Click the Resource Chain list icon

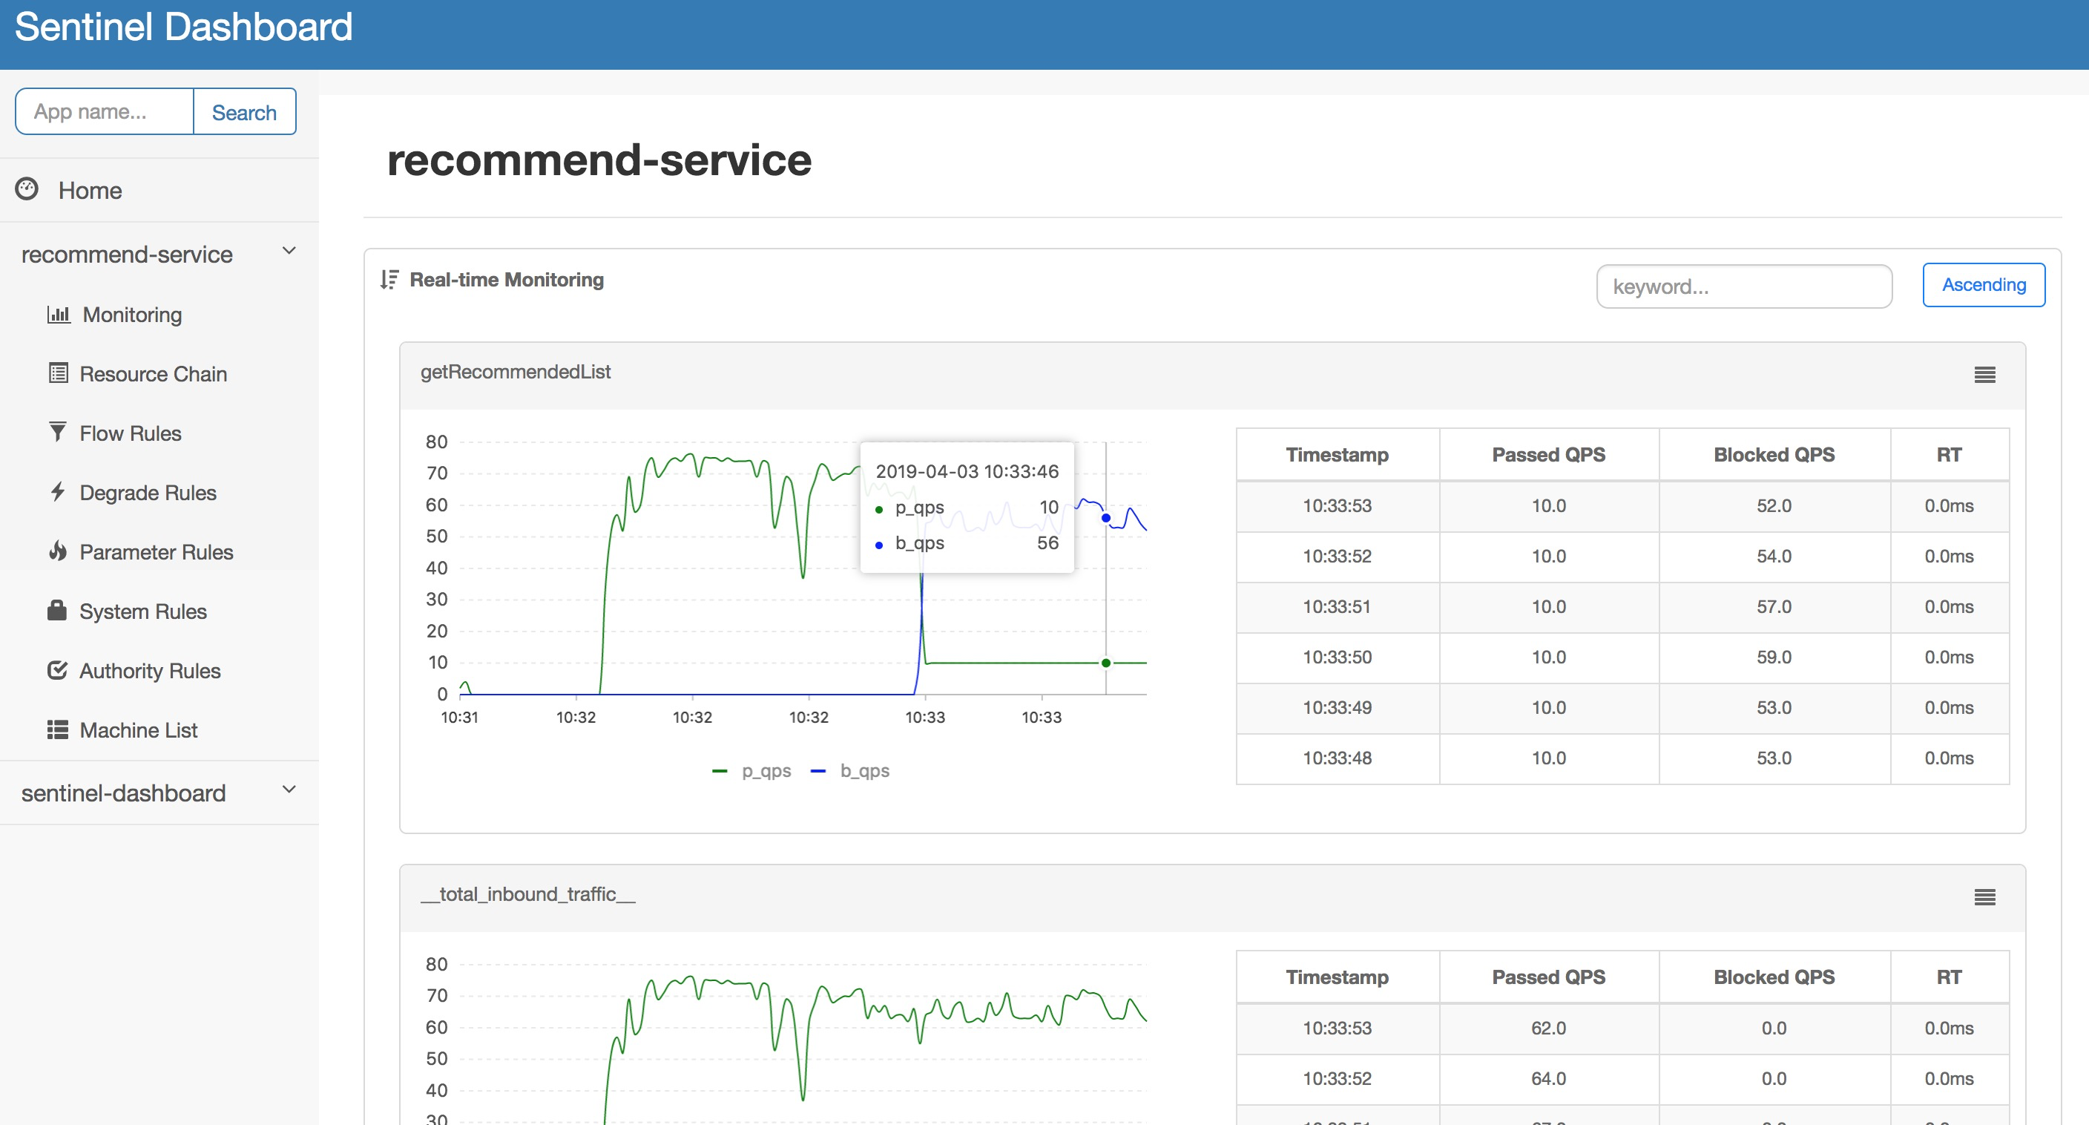click(x=58, y=373)
